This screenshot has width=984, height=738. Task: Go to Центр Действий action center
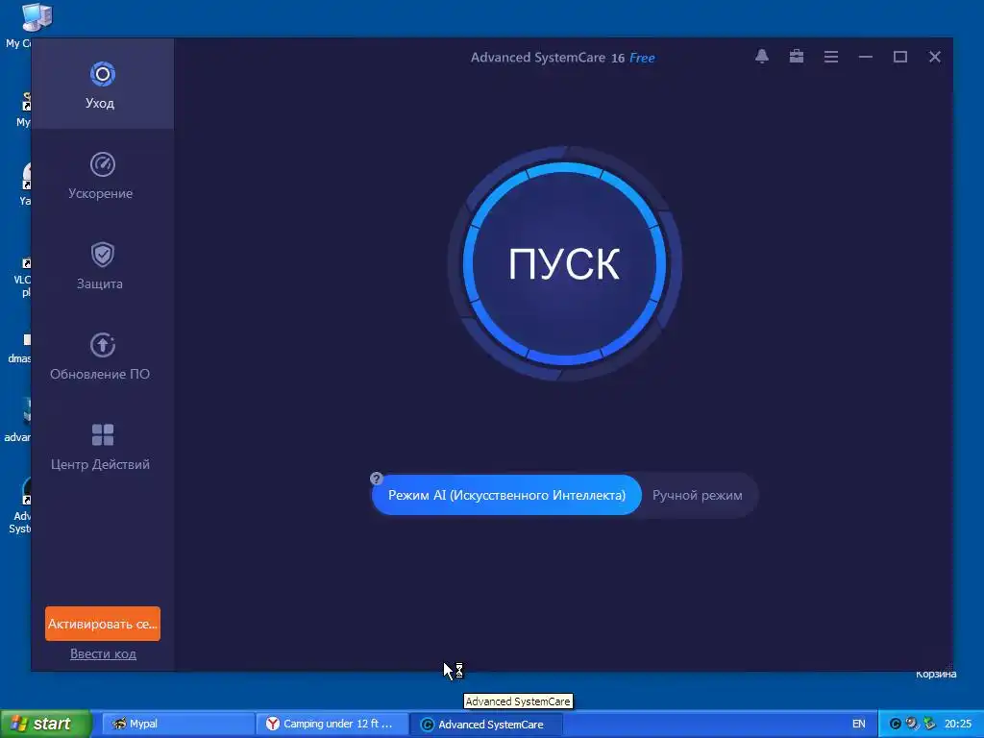click(x=102, y=447)
